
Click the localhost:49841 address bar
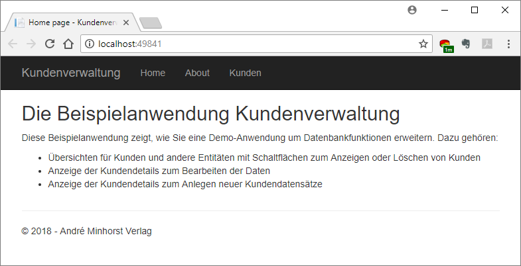tap(256, 44)
